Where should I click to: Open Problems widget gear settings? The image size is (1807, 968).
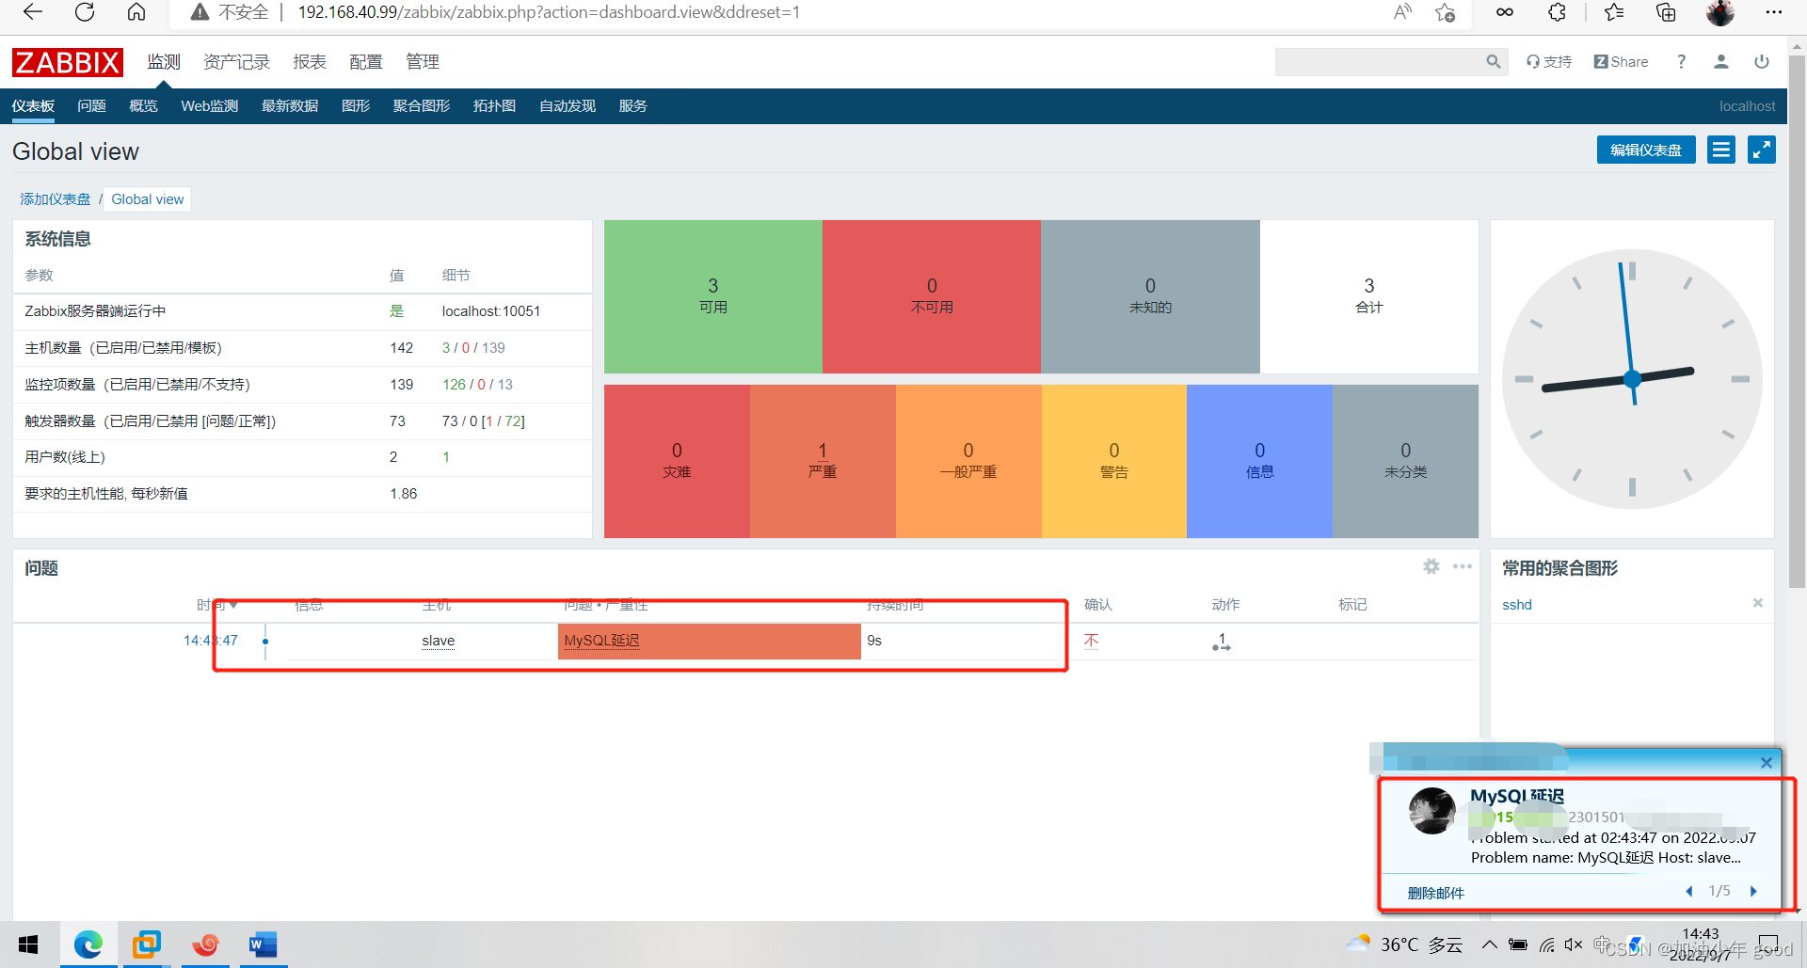1431,566
